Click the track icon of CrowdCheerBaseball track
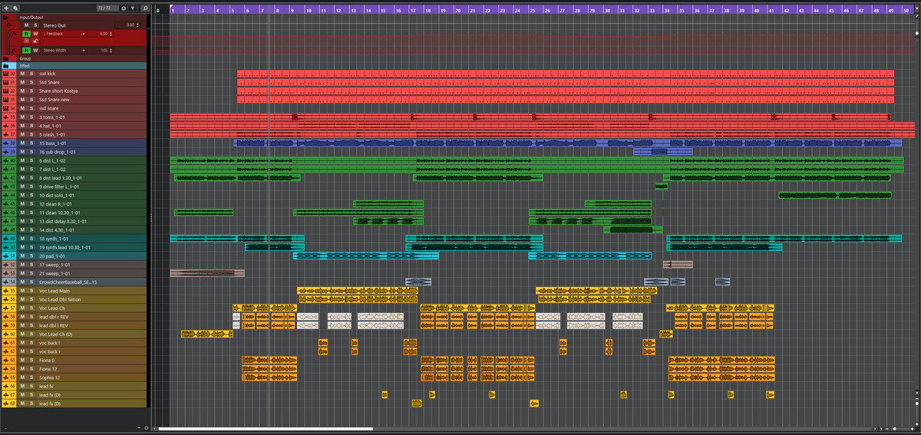Viewport: 921px width, 435px height. pos(5,282)
